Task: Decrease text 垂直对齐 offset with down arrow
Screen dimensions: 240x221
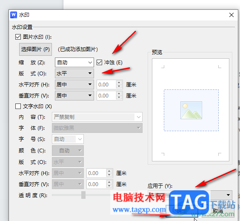Action: (x=109, y=186)
